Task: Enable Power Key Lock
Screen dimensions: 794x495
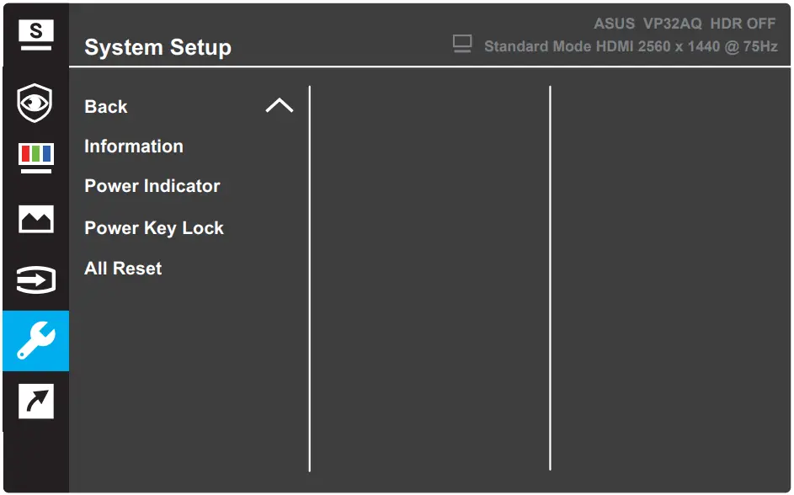Action: [x=153, y=227]
